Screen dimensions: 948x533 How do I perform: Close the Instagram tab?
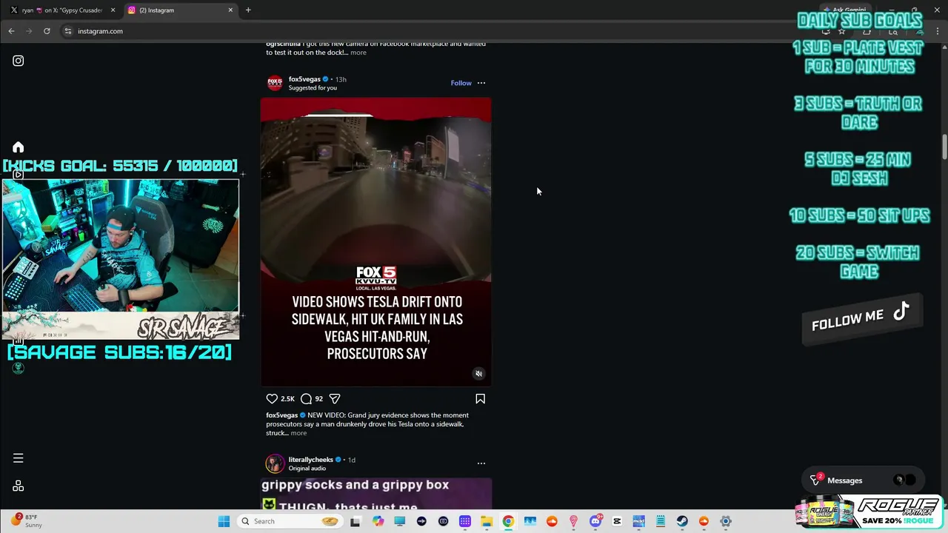click(x=230, y=10)
